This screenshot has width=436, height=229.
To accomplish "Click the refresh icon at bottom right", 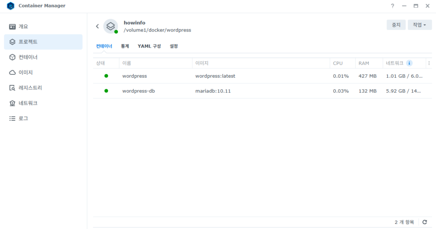I will click(425, 222).
